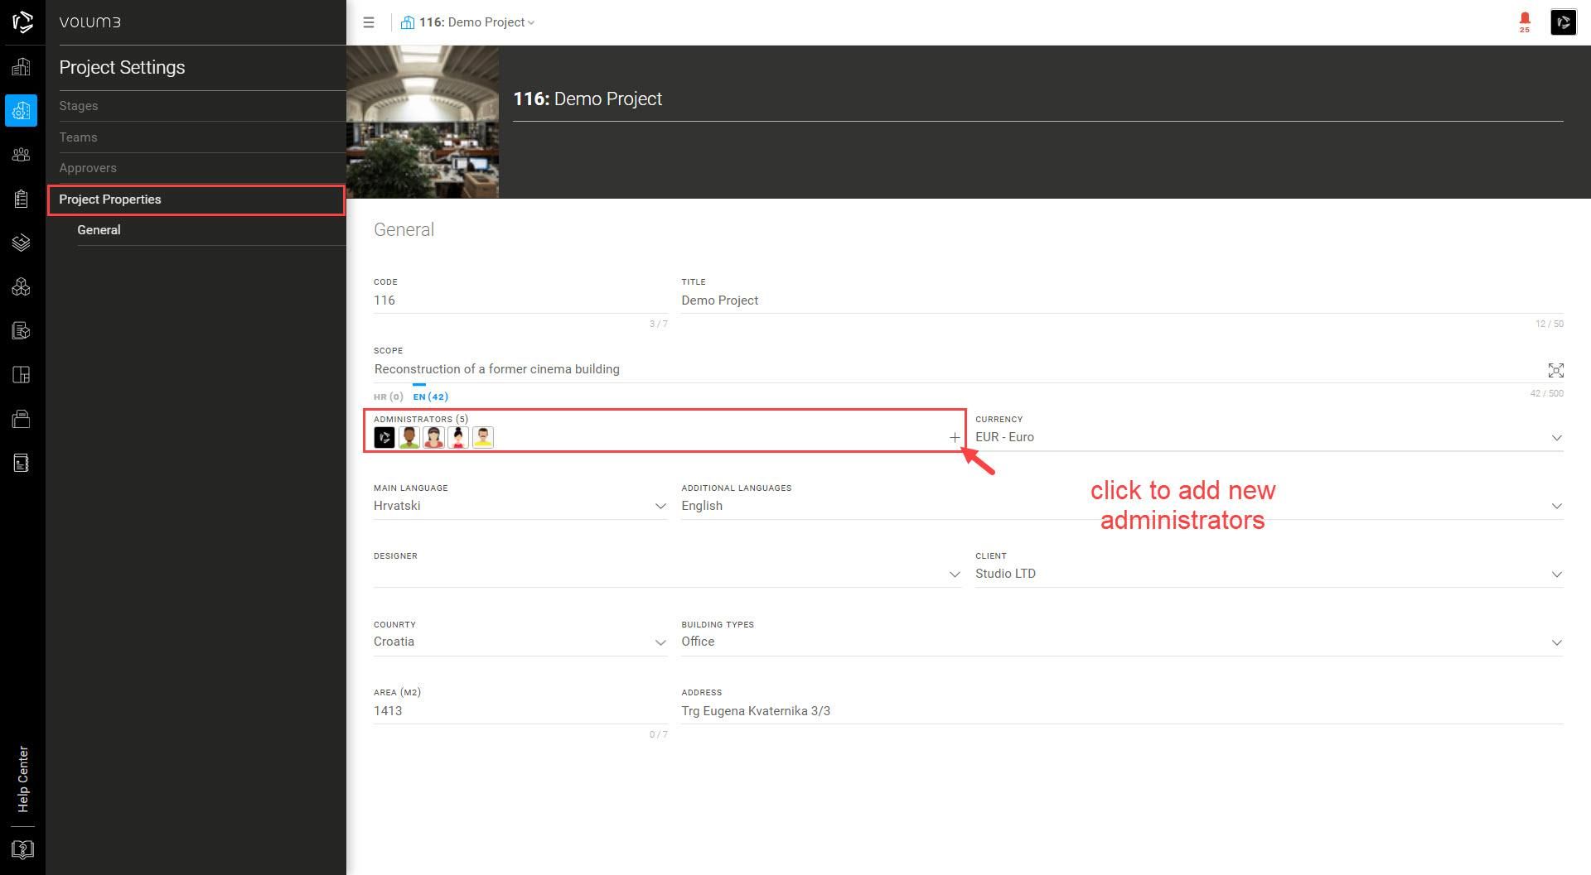
Task: Select the highlighted project settings sidebar icon
Action: pos(22,110)
